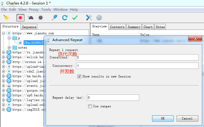Collapse the www.jianshu.com tree node
This screenshot has height=127, width=204.
pos(4,33)
